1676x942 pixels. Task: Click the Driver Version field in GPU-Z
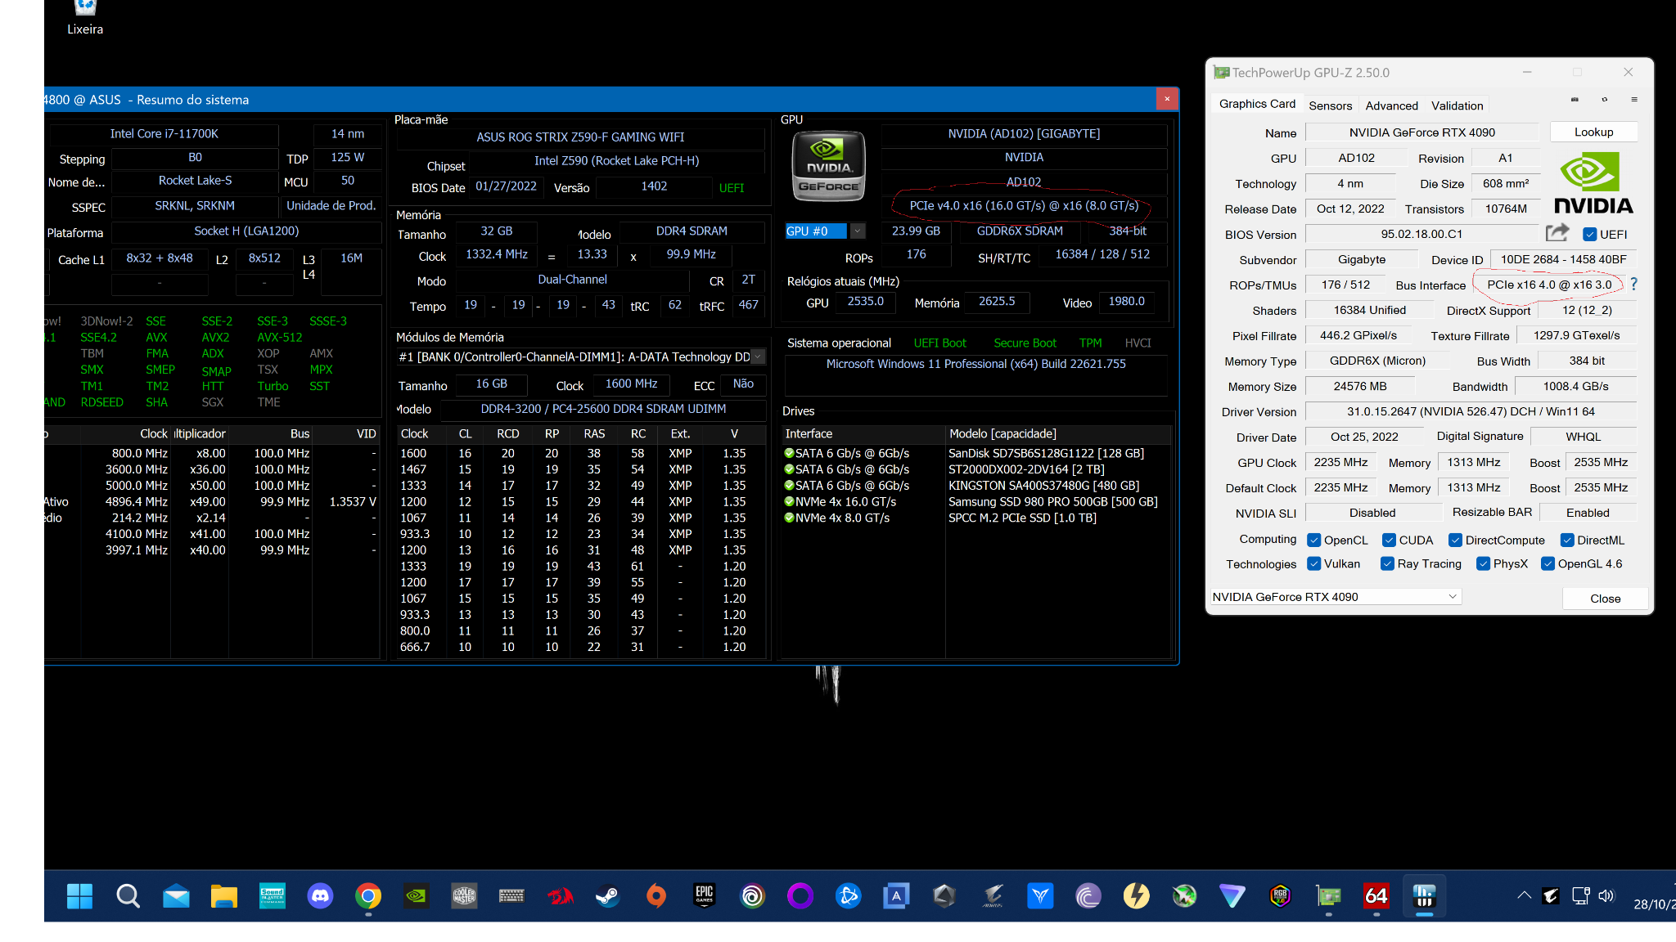[1471, 411]
